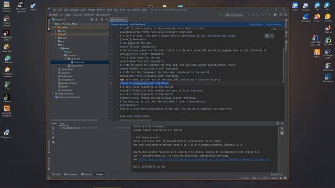This screenshot has width=335, height=188.
Task: Collapse the META-INF folder
Action: click(65, 58)
